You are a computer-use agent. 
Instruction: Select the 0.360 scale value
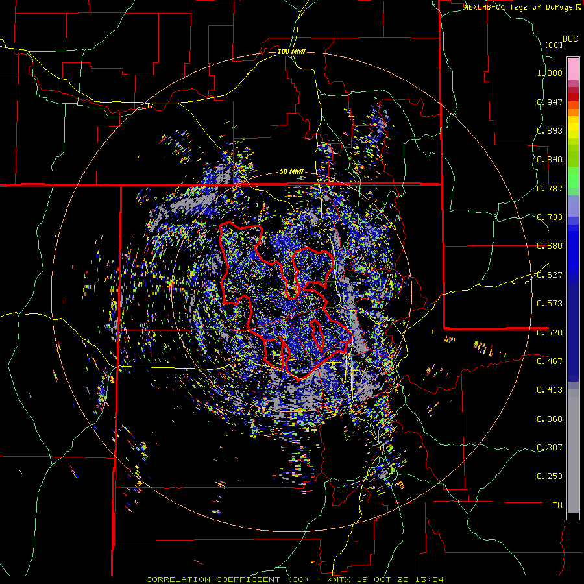click(550, 419)
